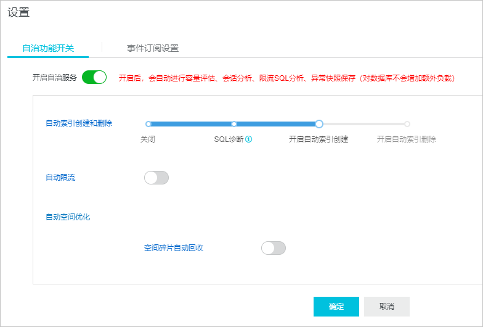Click the 关闭 slider label
Viewport: 483px width, 327px height.
pos(148,139)
